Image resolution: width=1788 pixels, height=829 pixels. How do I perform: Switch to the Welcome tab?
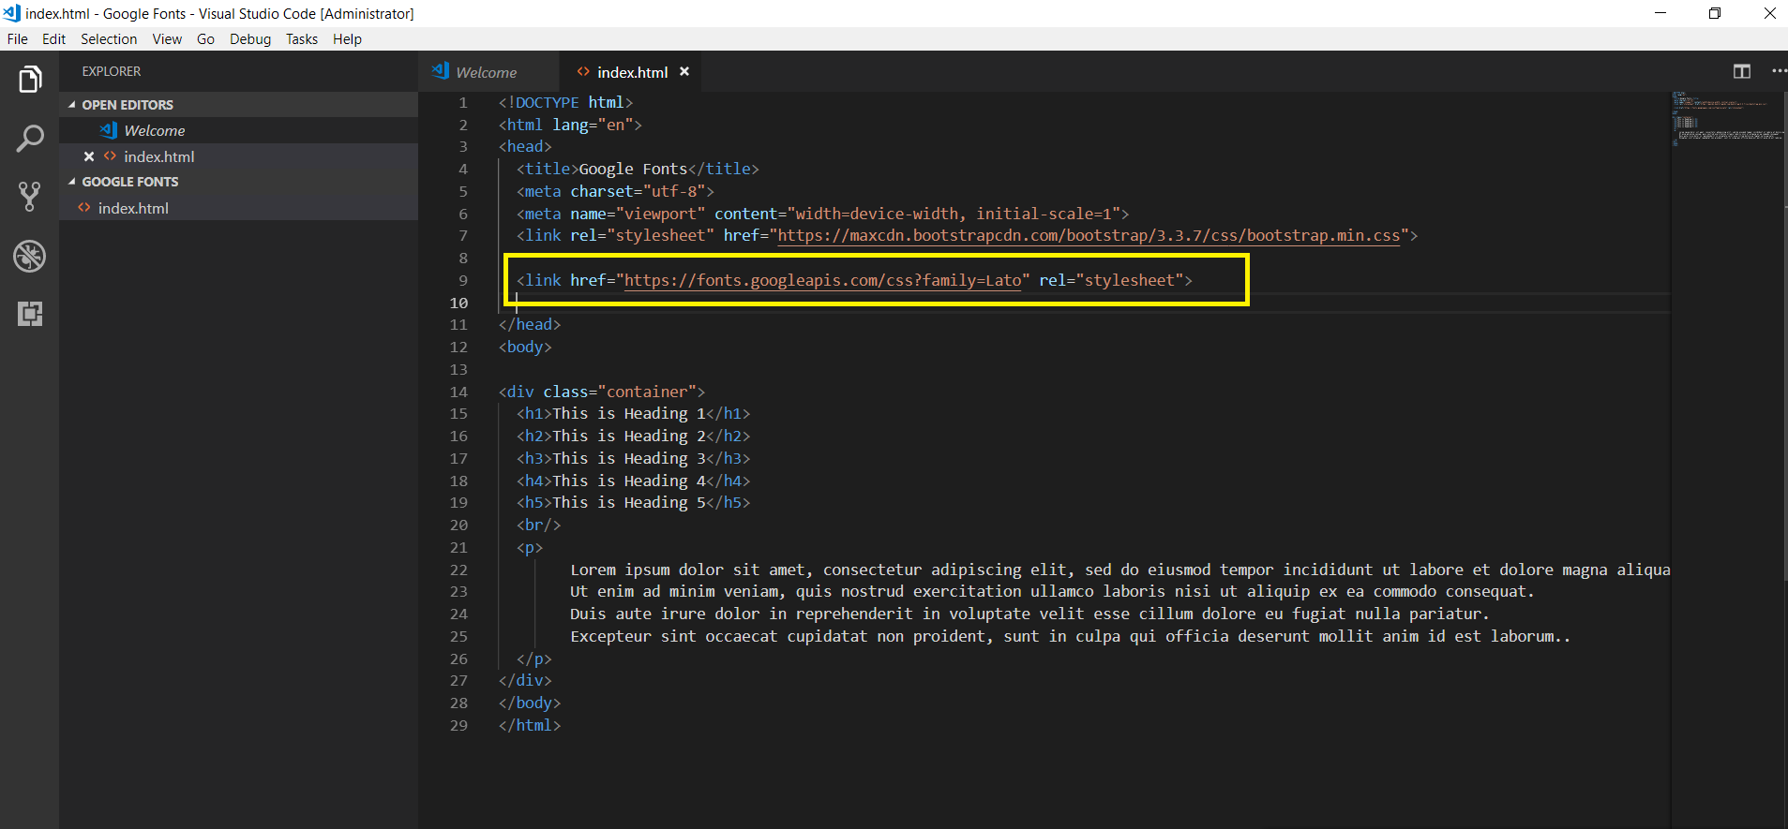(488, 71)
